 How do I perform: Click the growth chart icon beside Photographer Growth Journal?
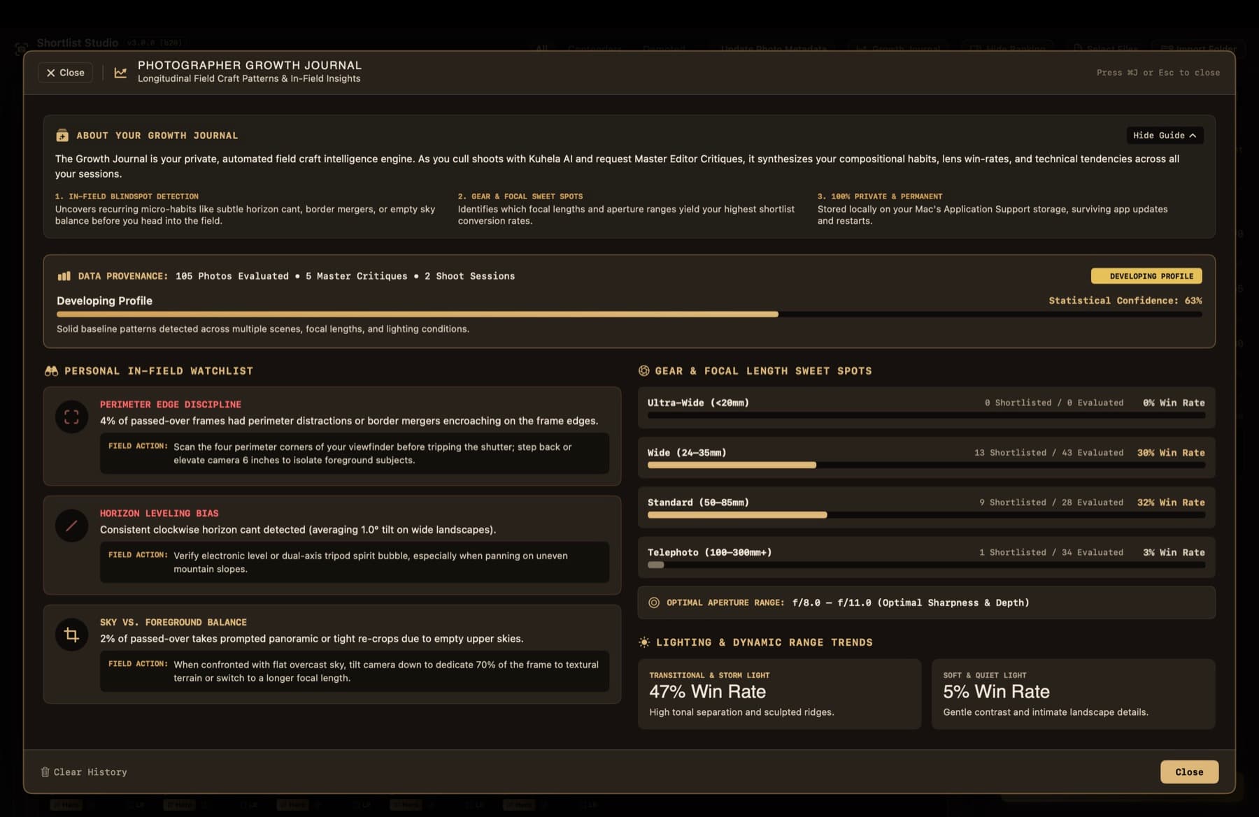point(120,73)
